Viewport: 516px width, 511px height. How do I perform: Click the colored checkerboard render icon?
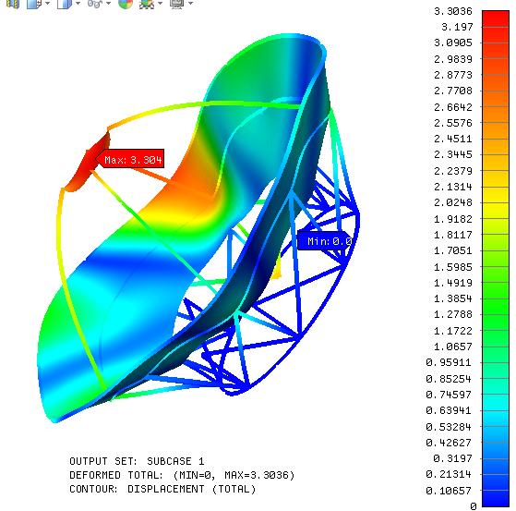tap(147, 4)
